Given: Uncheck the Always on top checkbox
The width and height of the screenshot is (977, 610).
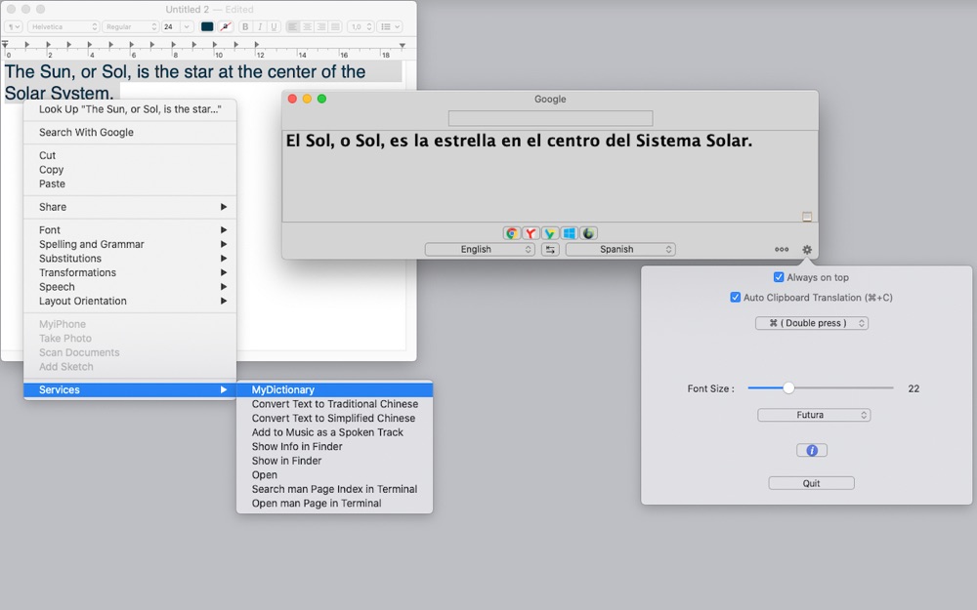Looking at the screenshot, I should click(x=779, y=277).
